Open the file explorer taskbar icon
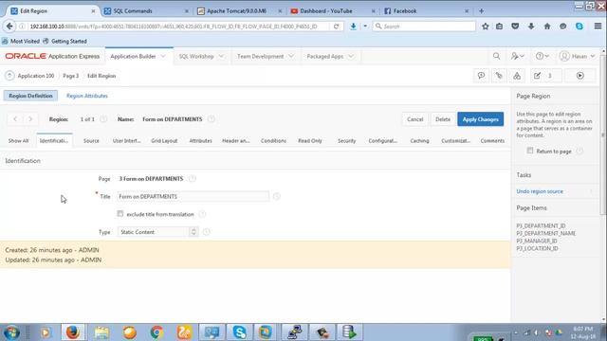 point(101,332)
